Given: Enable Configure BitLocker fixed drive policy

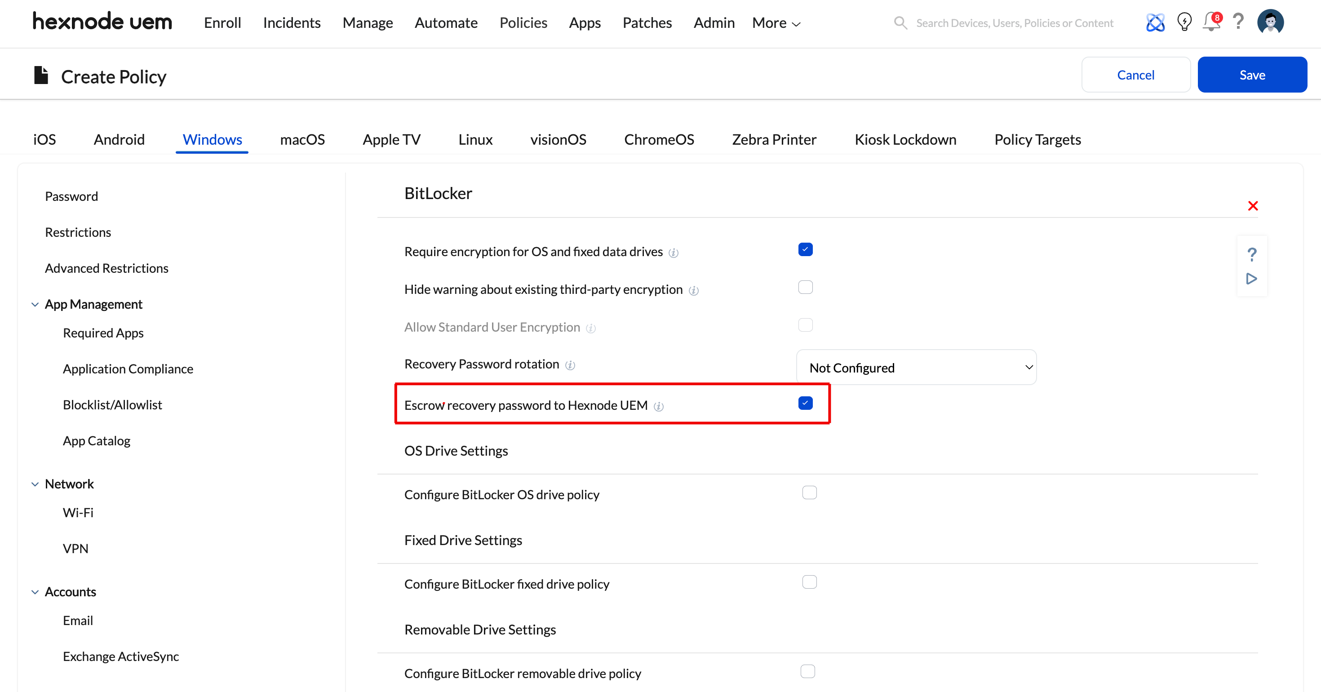Looking at the screenshot, I should click(809, 582).
